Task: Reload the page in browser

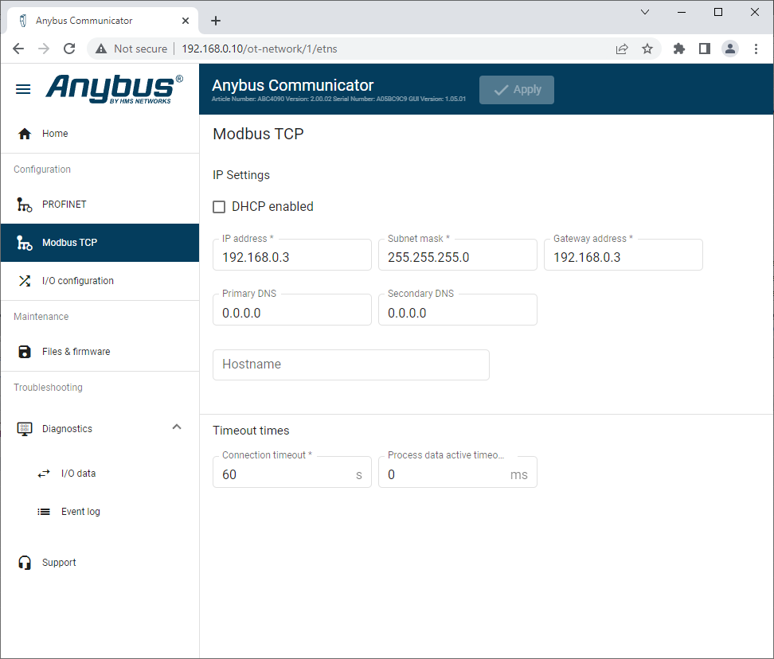Action: pyautogui.click(x=69, y=49)
